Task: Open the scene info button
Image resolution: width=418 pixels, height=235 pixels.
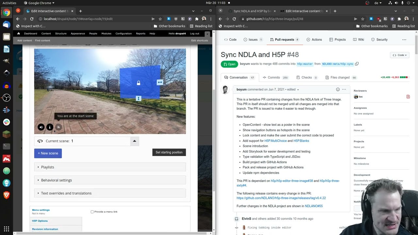Action: tap(50, 127)
